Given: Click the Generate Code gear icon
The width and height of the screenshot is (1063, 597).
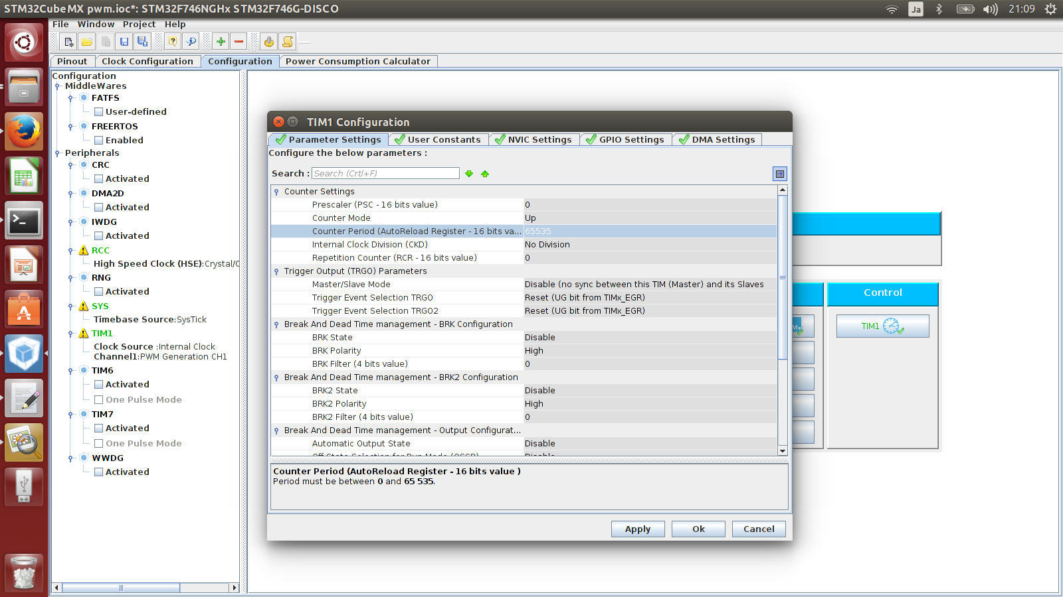Looking at the screenshot, I should coord(268,42).
